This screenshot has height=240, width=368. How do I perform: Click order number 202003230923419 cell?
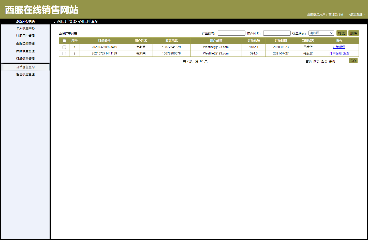104,47
